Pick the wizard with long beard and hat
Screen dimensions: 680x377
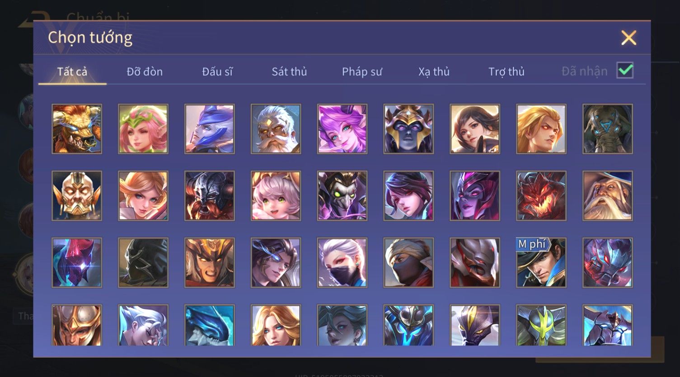pos(608,196)
